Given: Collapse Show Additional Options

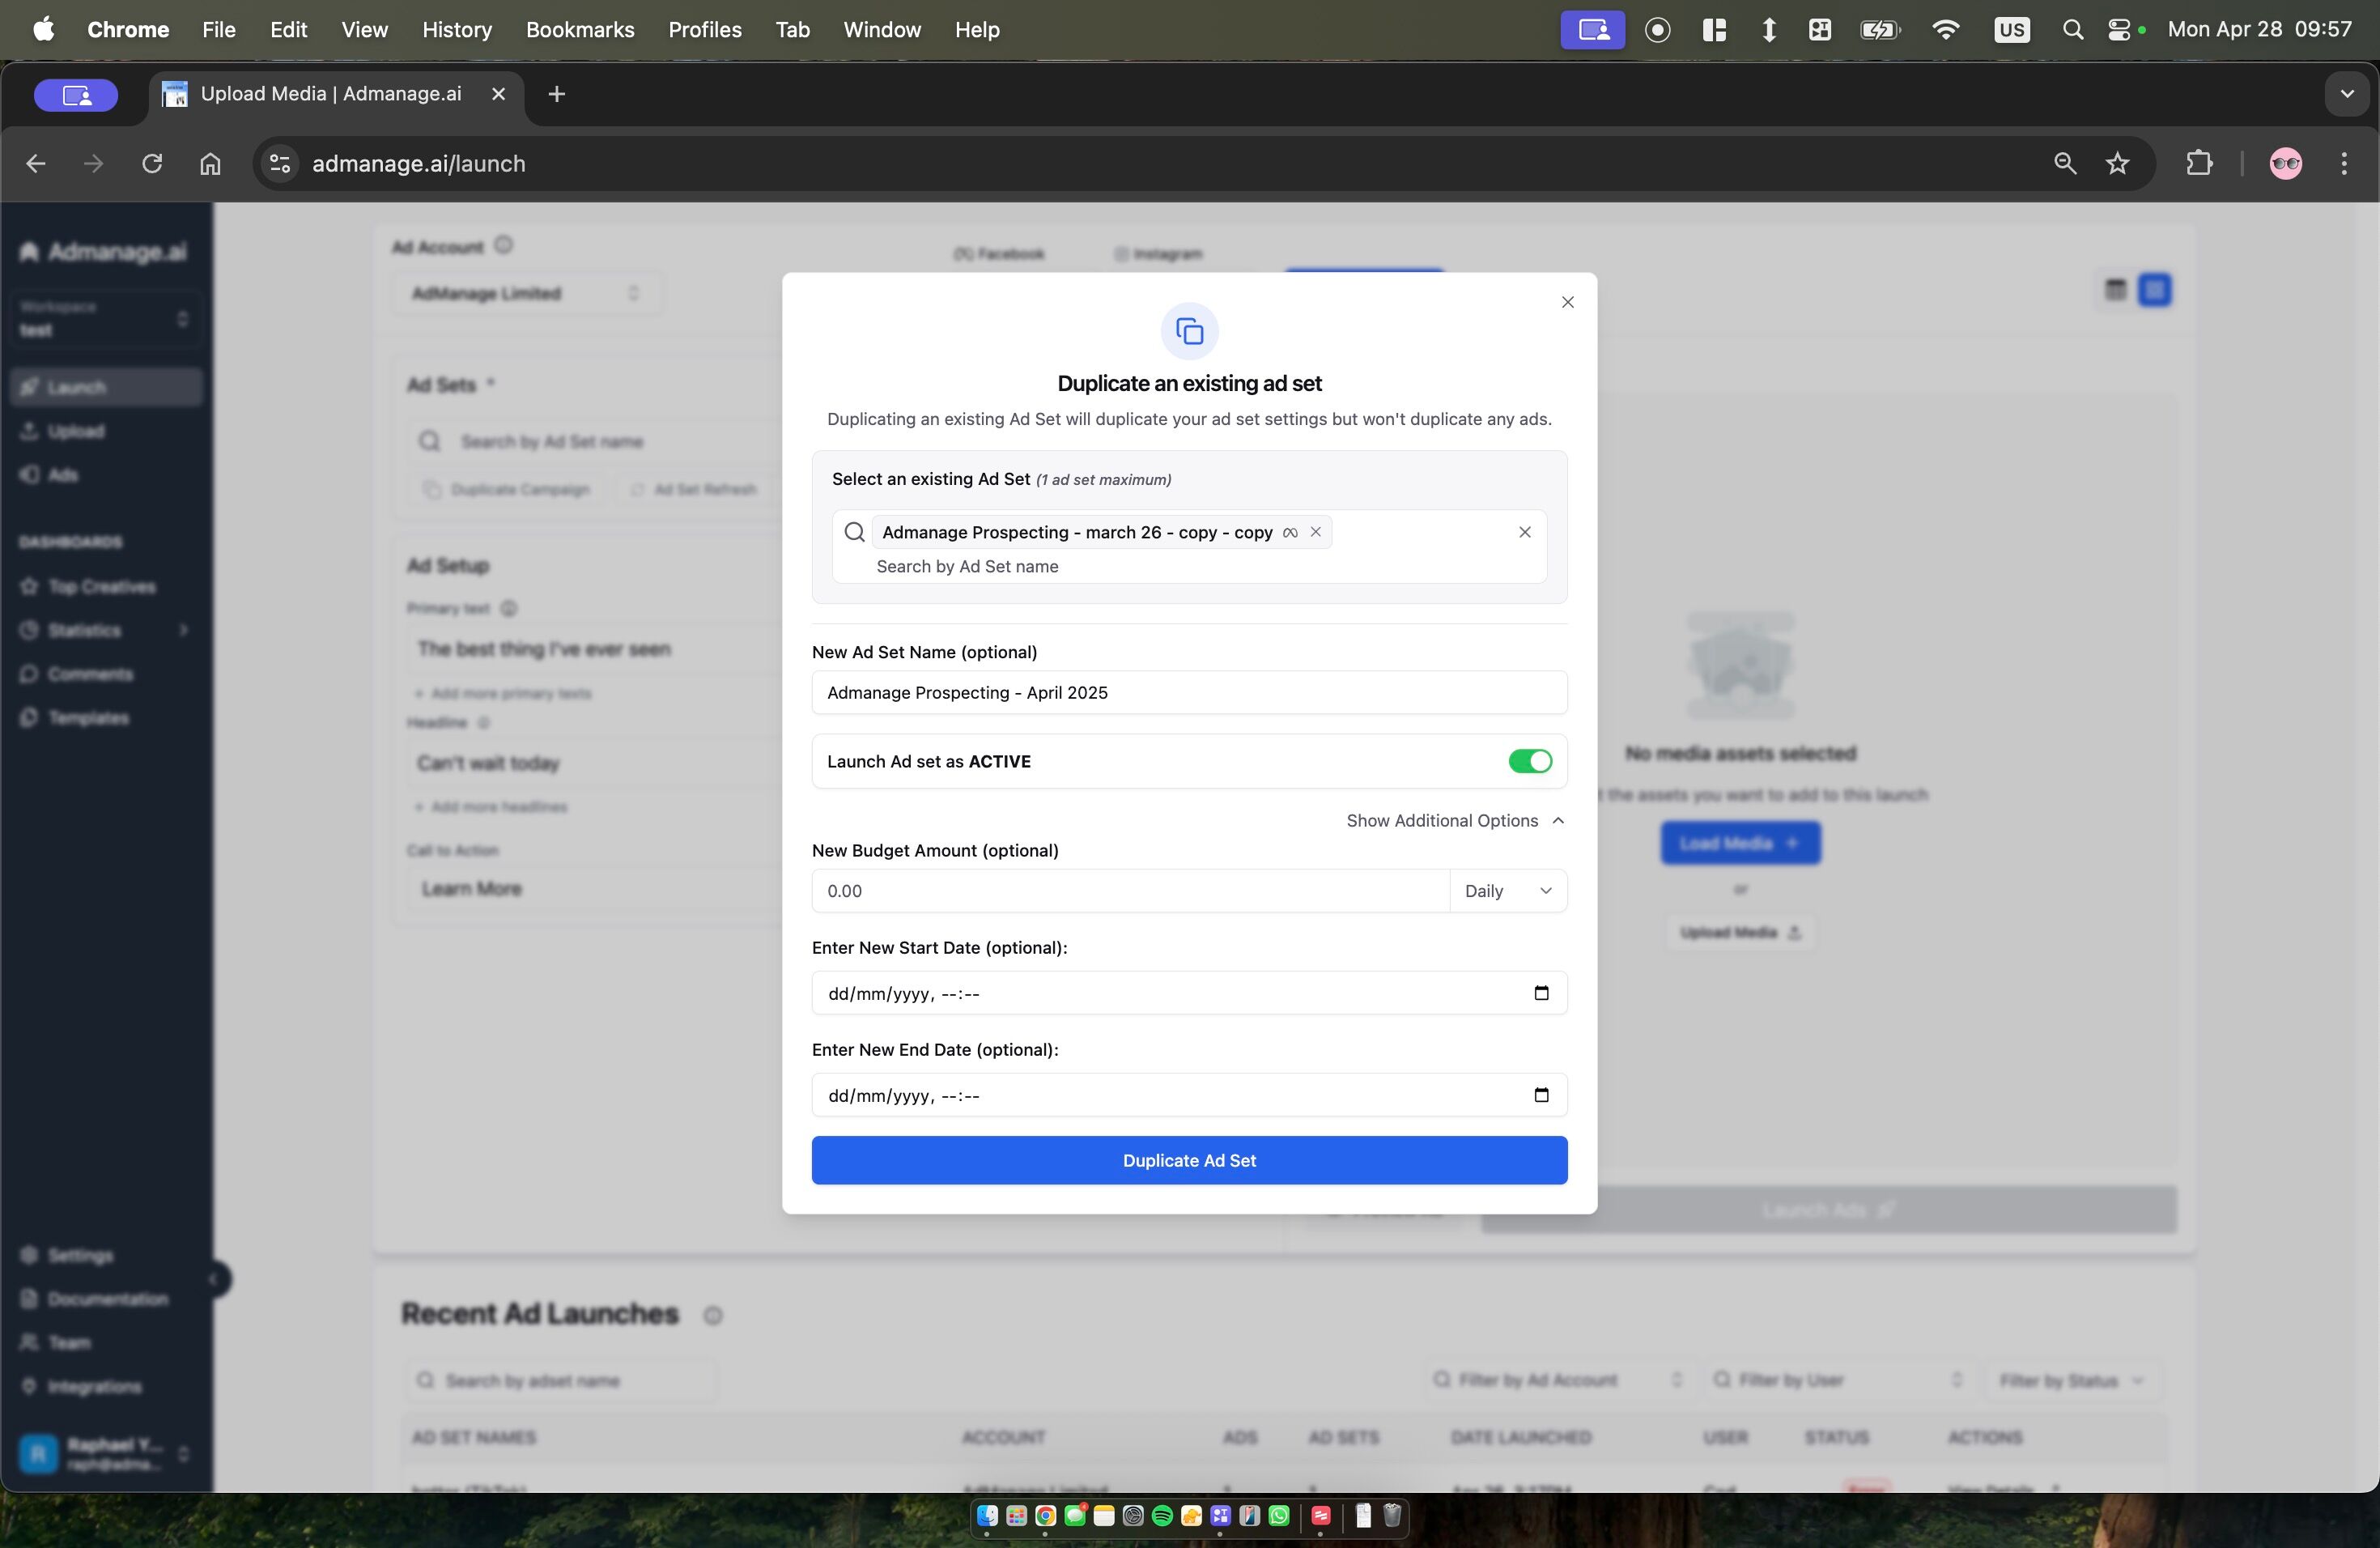Looking at the screenshot, I should (1454, 820).
